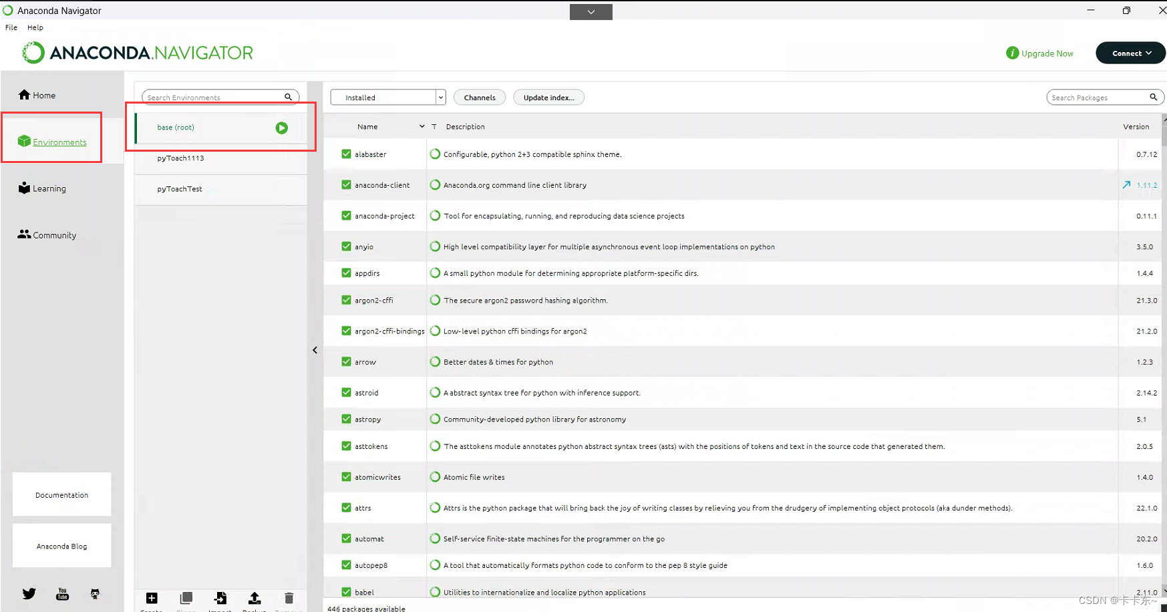The height and width of the screenshot is (612, 1167).
Task: Uncheck the argon2-cffi package
Action: pos(346,300)
